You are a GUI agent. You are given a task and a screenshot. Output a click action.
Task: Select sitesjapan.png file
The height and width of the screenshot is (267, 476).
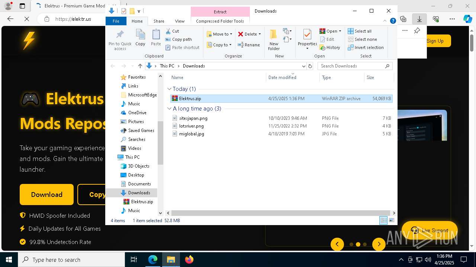click(193, 118)
